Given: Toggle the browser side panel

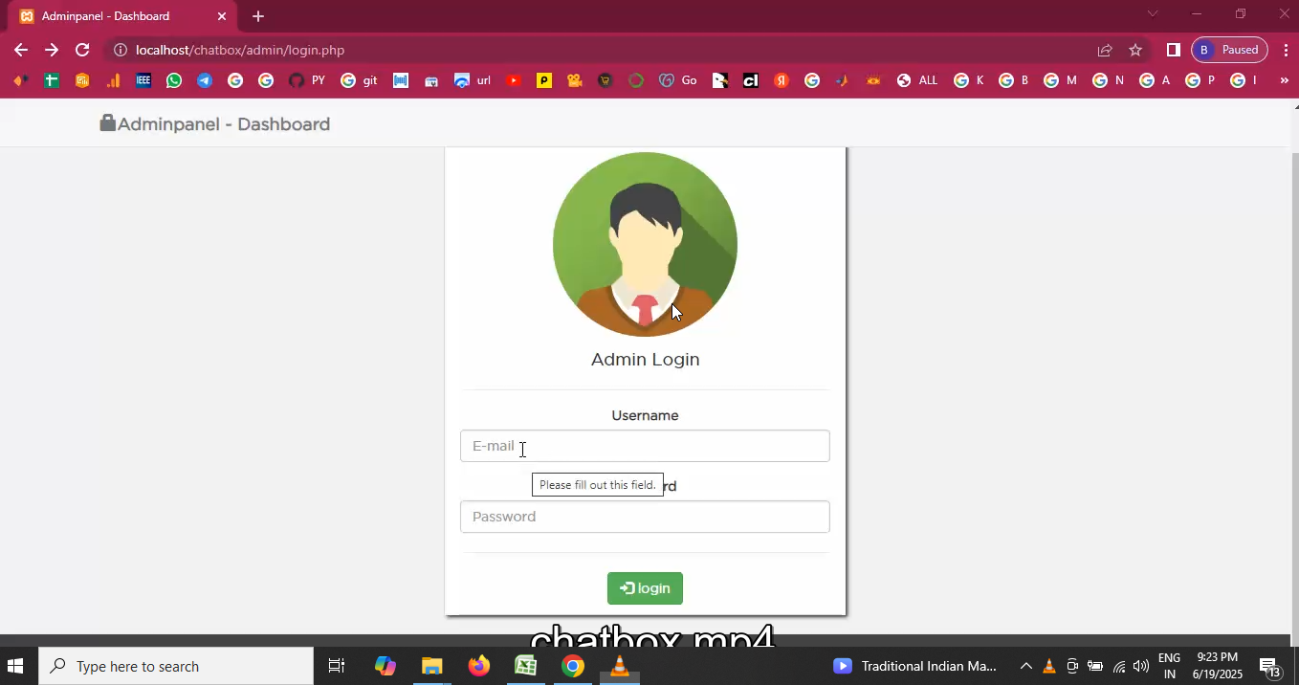Looking at the screenshot, I should click(1174, 50).
